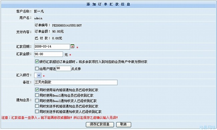The image size is (217, 130).
Task: Select order number text PE2008031415551907
Action: point(67,25)
